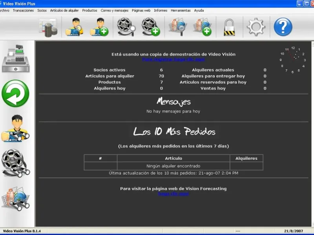The image size is (314, 235).
Task: Open rental item lookup film reel sidebar icon
Action: click(16, 163)
